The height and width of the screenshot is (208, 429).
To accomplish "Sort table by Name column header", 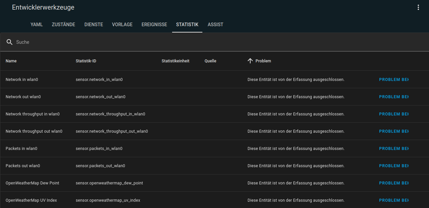I will [11, 61].
